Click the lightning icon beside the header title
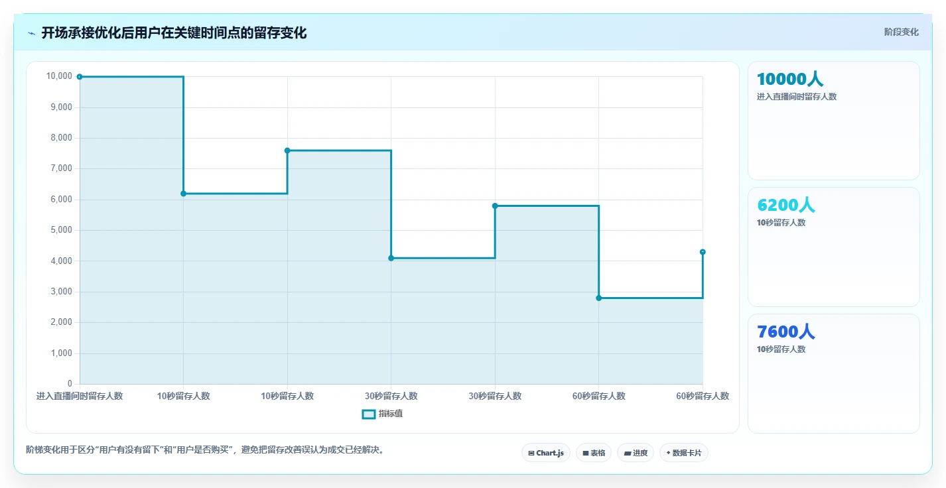The image size is (946, 488). pos(31,33)
